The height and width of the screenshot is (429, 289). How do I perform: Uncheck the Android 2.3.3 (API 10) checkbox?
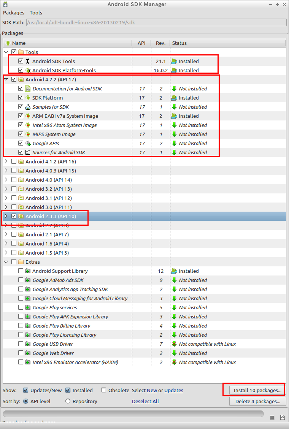click(14, 216)
